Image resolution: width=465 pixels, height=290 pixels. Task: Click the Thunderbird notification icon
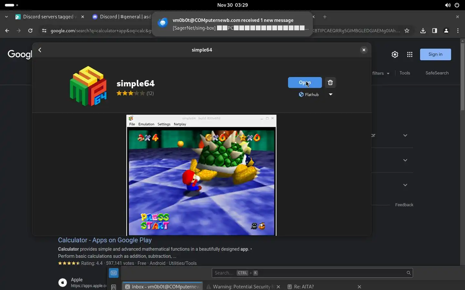(x=163, y=23)
